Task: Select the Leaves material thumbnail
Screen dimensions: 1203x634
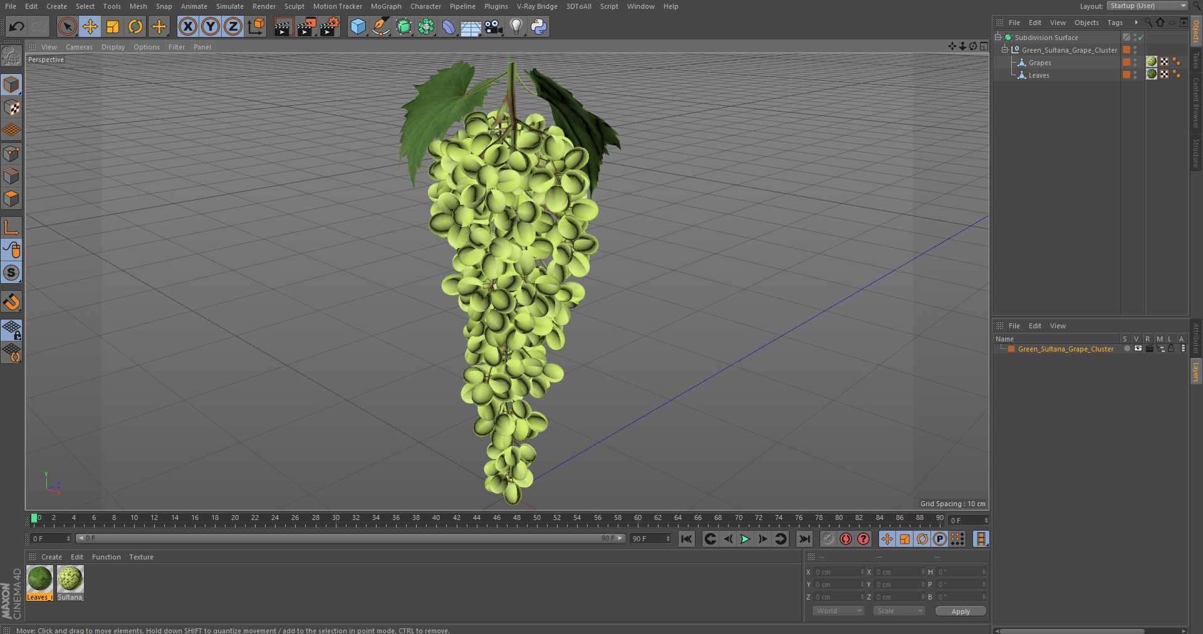Action: coord(39,579)
